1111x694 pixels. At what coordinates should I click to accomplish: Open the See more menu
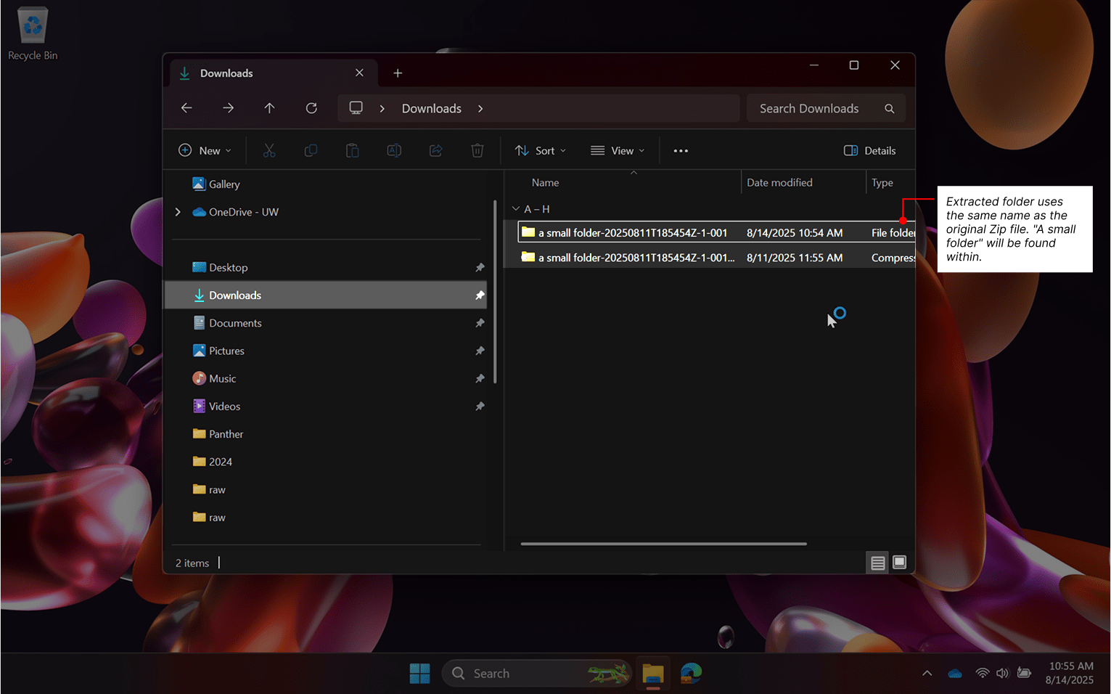point(680,150)
